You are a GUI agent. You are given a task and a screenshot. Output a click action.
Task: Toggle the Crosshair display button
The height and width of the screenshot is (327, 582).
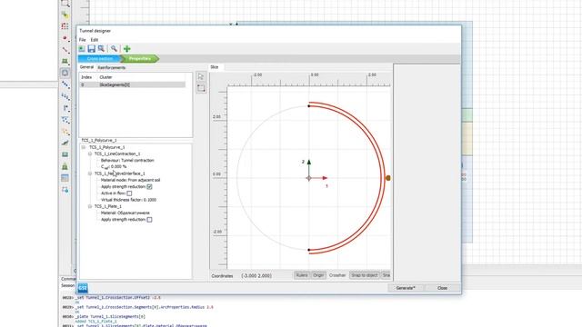coord(337,275)
